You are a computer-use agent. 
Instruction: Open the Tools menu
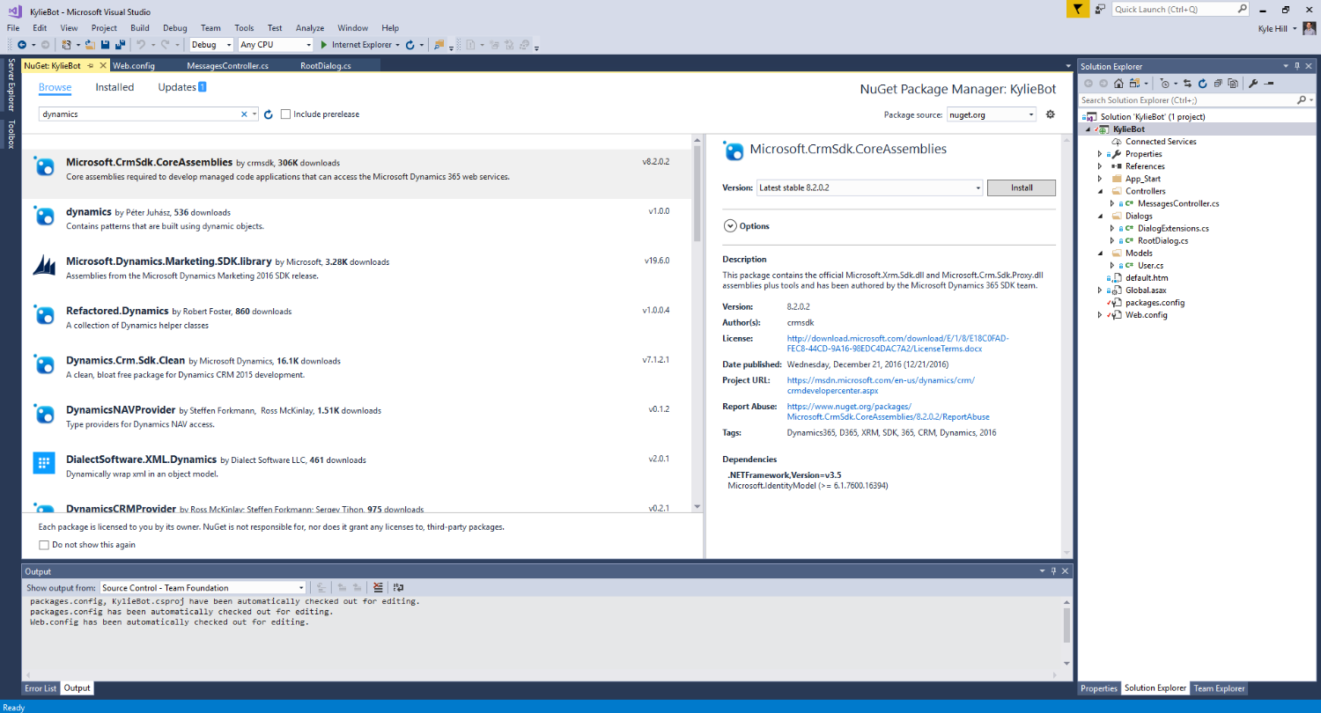[244, 28]
